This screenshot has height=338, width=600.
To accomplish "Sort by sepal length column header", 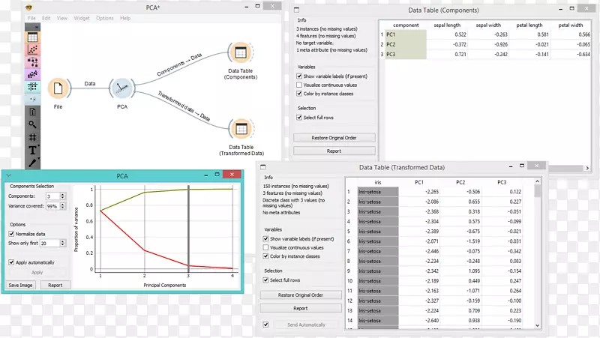I will tap(447, 25).
